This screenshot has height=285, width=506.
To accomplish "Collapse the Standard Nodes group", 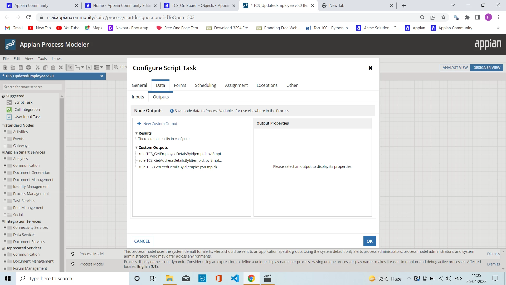I will point(3,126).
